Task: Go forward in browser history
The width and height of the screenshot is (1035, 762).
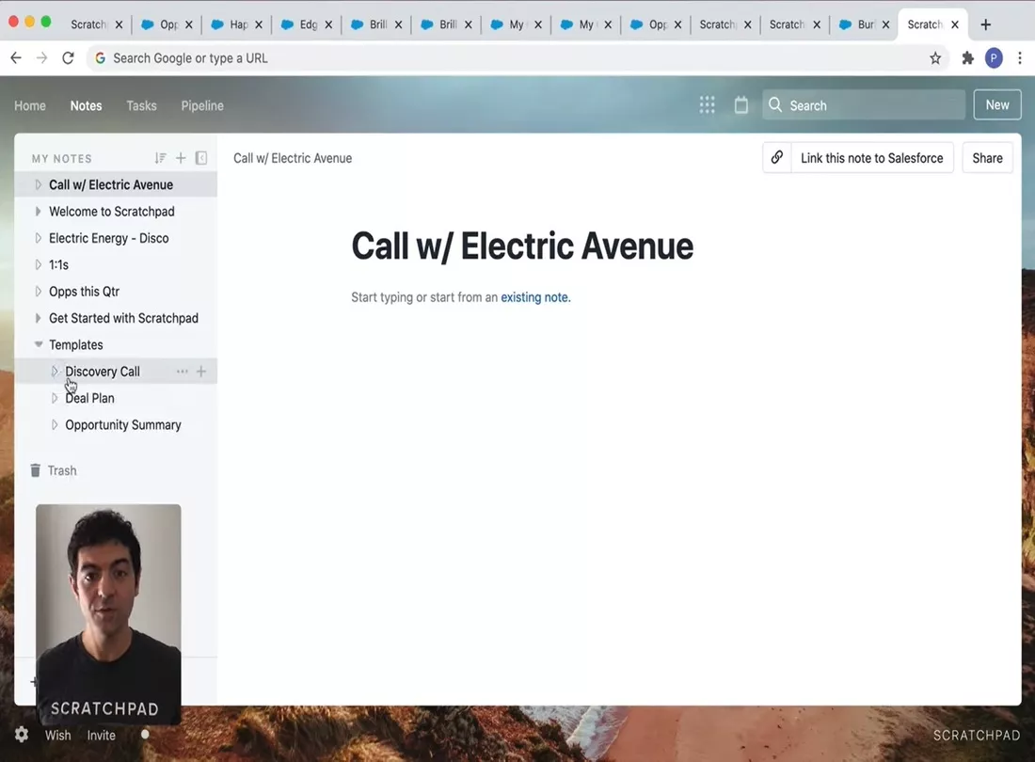Action: tap(41, 58)
